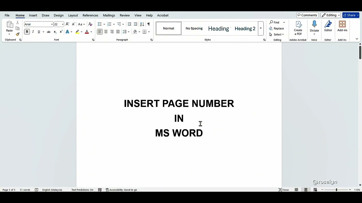The image size is (362, 203).
Task: Toggle Underline formatting
Action: click(39, 32)
